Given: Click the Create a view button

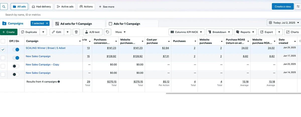Looking at the screenshot, I should coord(282,6).
